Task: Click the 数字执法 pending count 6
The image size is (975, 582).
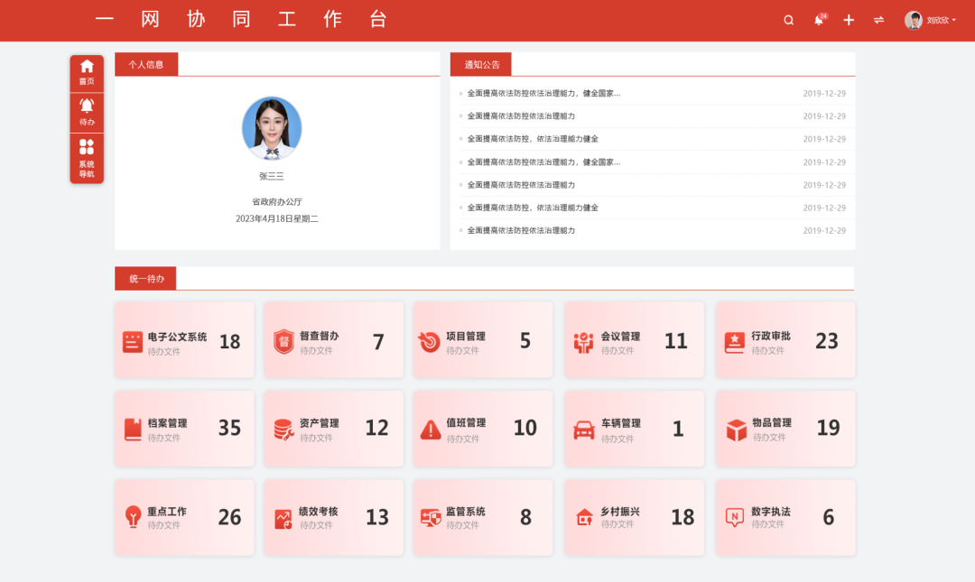Action: pos(828,517)
